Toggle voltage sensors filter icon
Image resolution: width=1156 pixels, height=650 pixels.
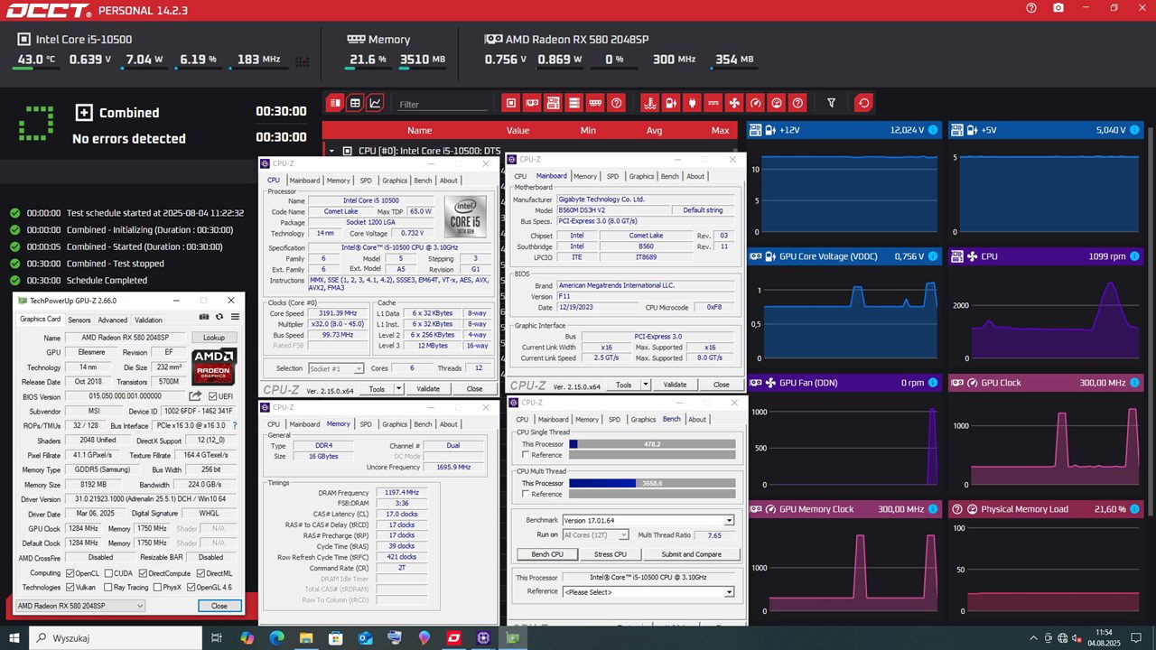coord(670,103)
